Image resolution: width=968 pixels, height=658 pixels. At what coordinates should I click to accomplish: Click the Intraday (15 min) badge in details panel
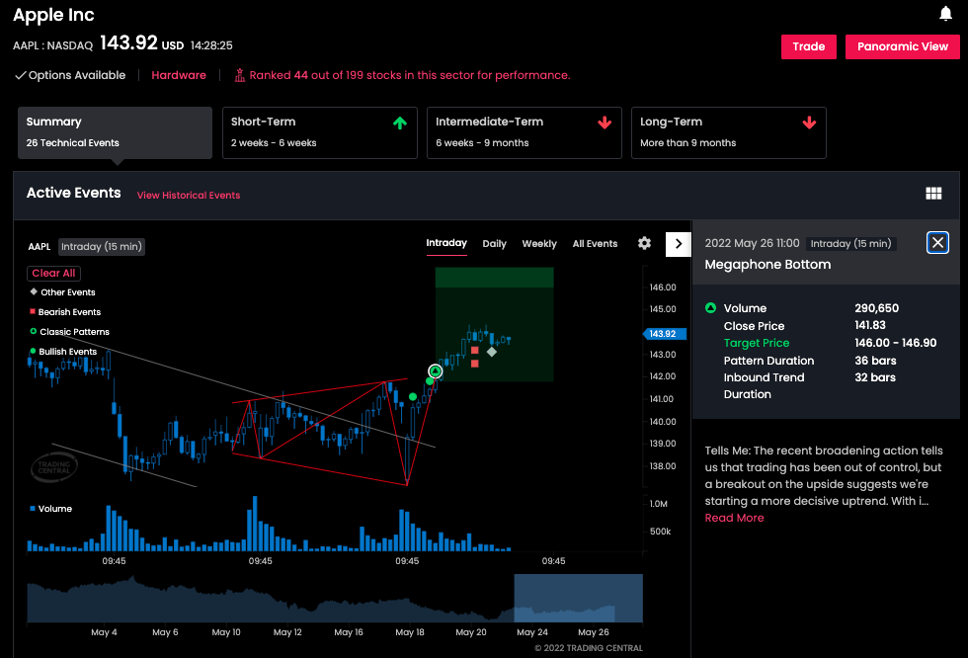click(850, 244)
